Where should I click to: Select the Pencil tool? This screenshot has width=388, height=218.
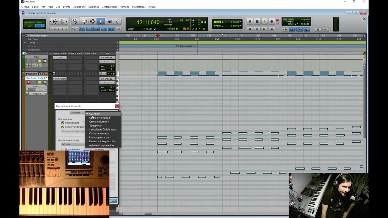pos(118,21)
